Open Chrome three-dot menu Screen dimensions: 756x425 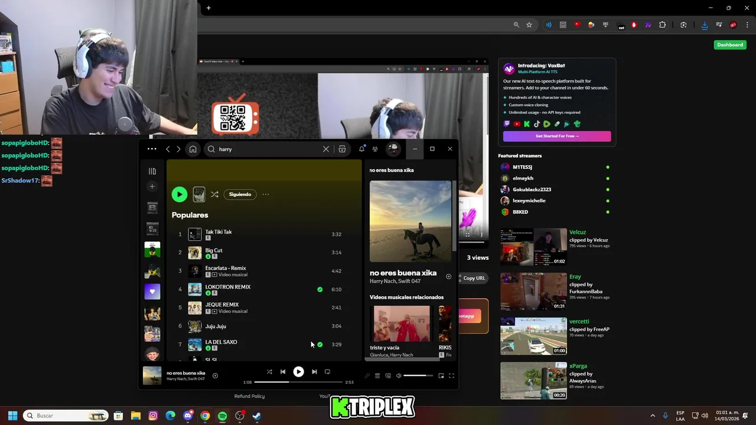(x=747, y=25)
